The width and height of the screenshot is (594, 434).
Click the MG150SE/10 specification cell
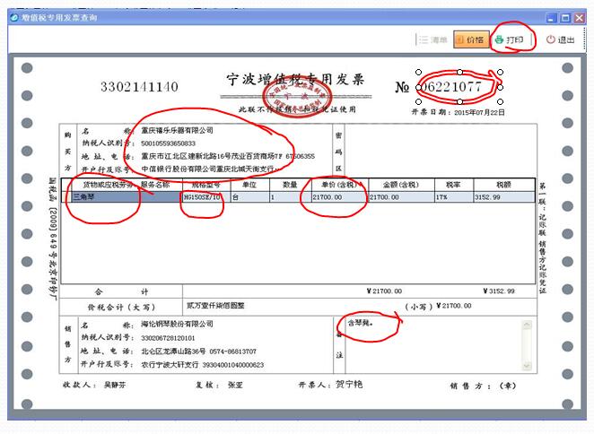tap(203, 196)
